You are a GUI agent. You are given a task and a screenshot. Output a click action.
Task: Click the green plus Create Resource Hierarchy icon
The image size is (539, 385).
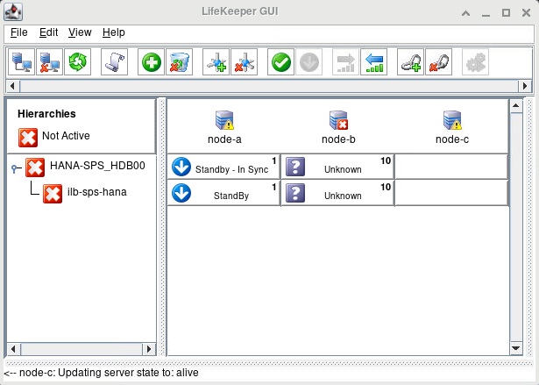[x=152, y=62]
